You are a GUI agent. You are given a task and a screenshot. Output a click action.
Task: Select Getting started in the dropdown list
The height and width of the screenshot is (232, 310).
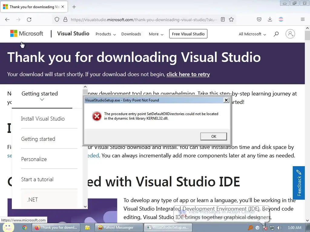38,139
